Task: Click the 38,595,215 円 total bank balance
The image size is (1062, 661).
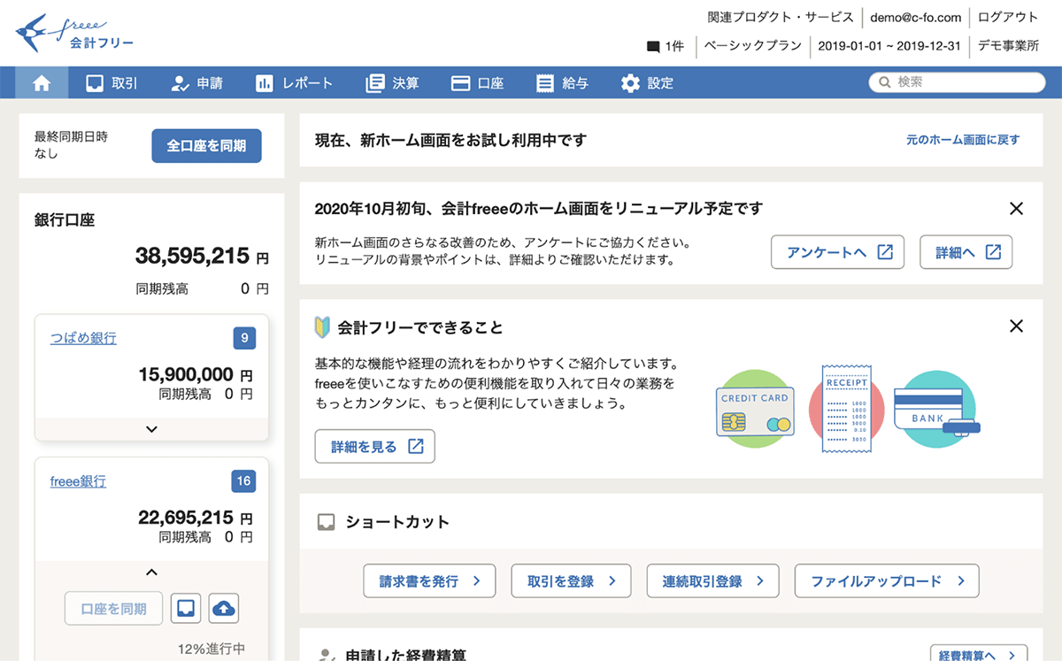Action: click(202, 257)
